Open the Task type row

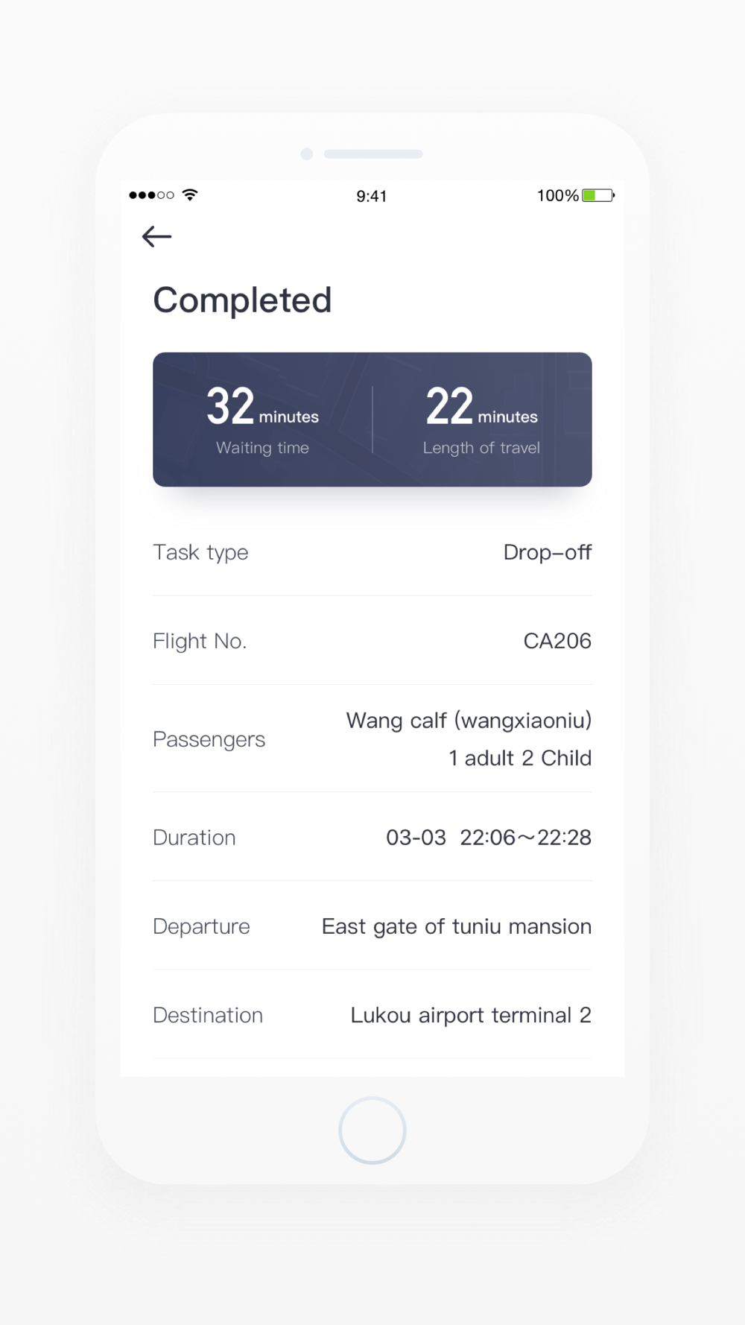pos(372,552)
